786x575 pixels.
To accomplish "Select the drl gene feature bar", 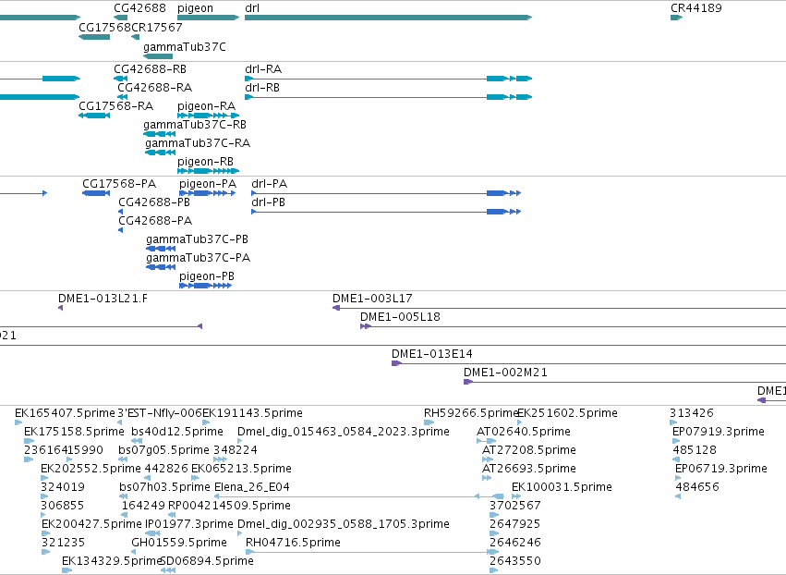I will point(388,18).
